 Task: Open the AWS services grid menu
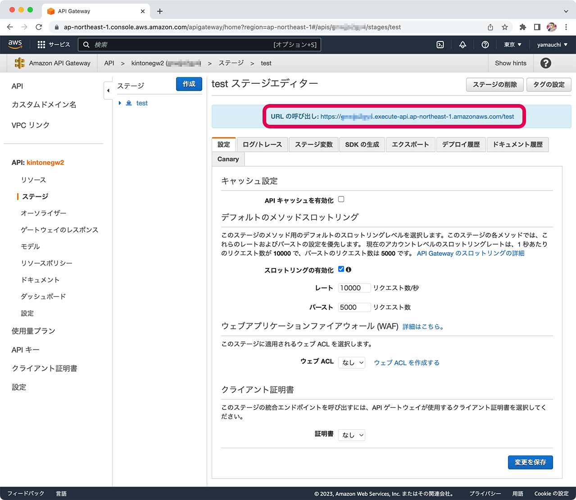point(41,45)
